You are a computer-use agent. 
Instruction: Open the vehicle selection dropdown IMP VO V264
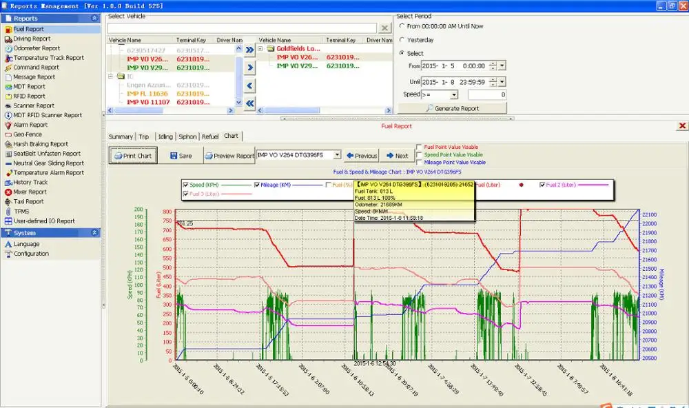coord(336,156)
